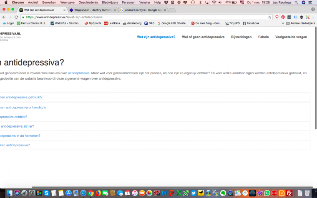Expand the 'ken antidepressiva?' accordion row
The height and width of the screenshot is (198, 317).
pos(155,145)
